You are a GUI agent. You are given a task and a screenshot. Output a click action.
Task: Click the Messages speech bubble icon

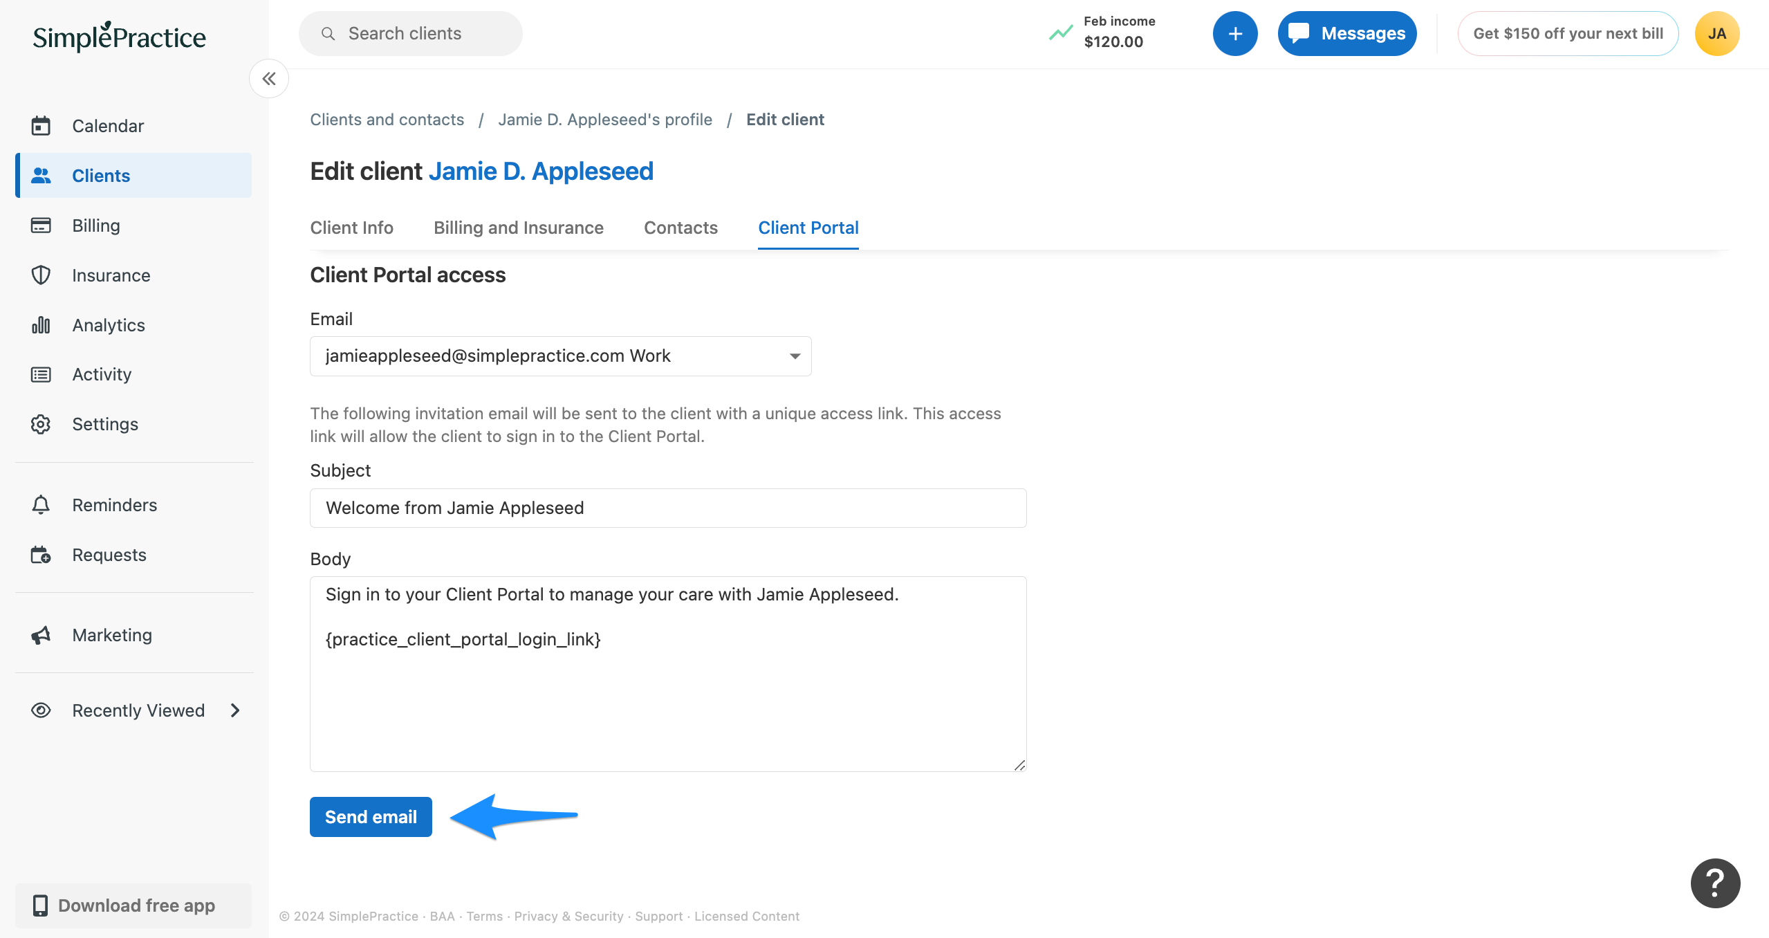tap(1298, 33)
